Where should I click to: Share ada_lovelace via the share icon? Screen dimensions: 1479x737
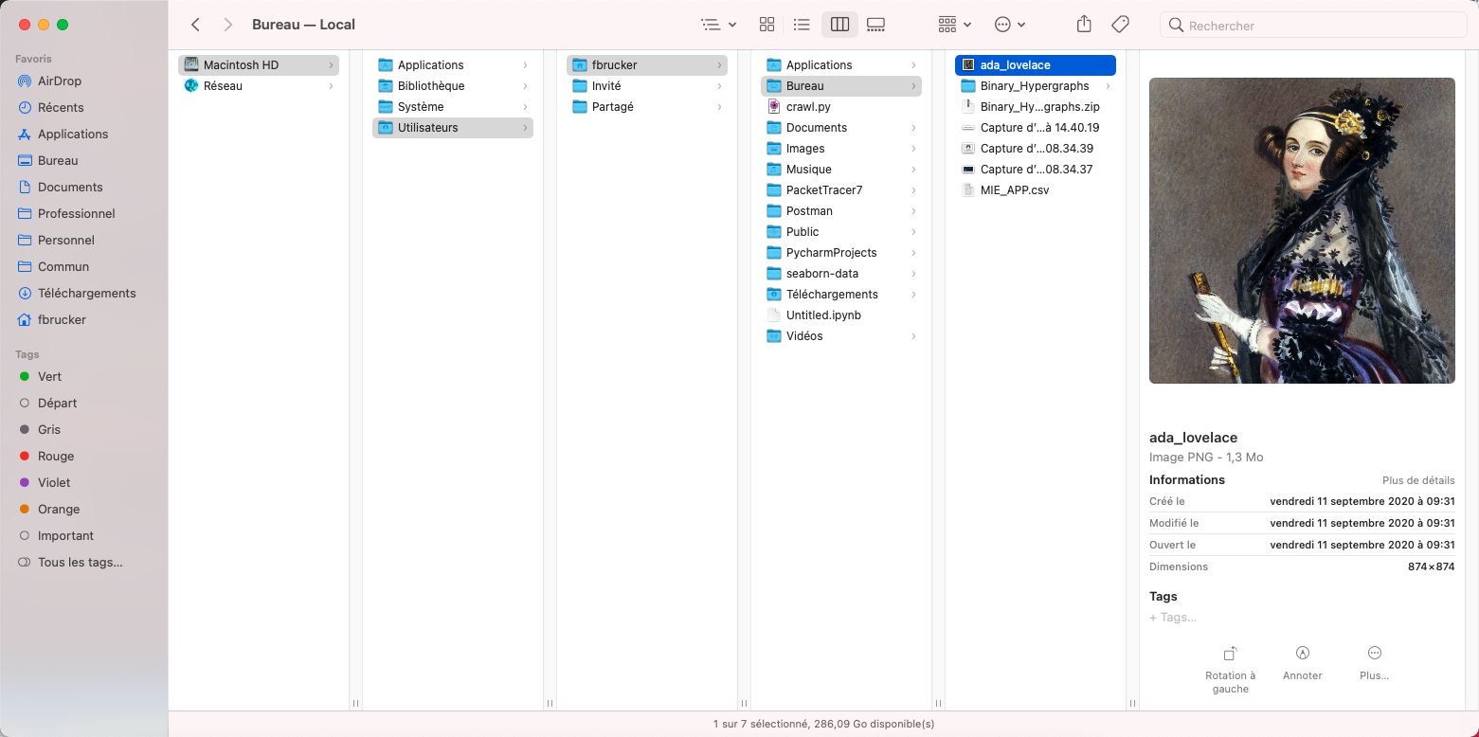pyautogui.click(x=1083, y=24)
